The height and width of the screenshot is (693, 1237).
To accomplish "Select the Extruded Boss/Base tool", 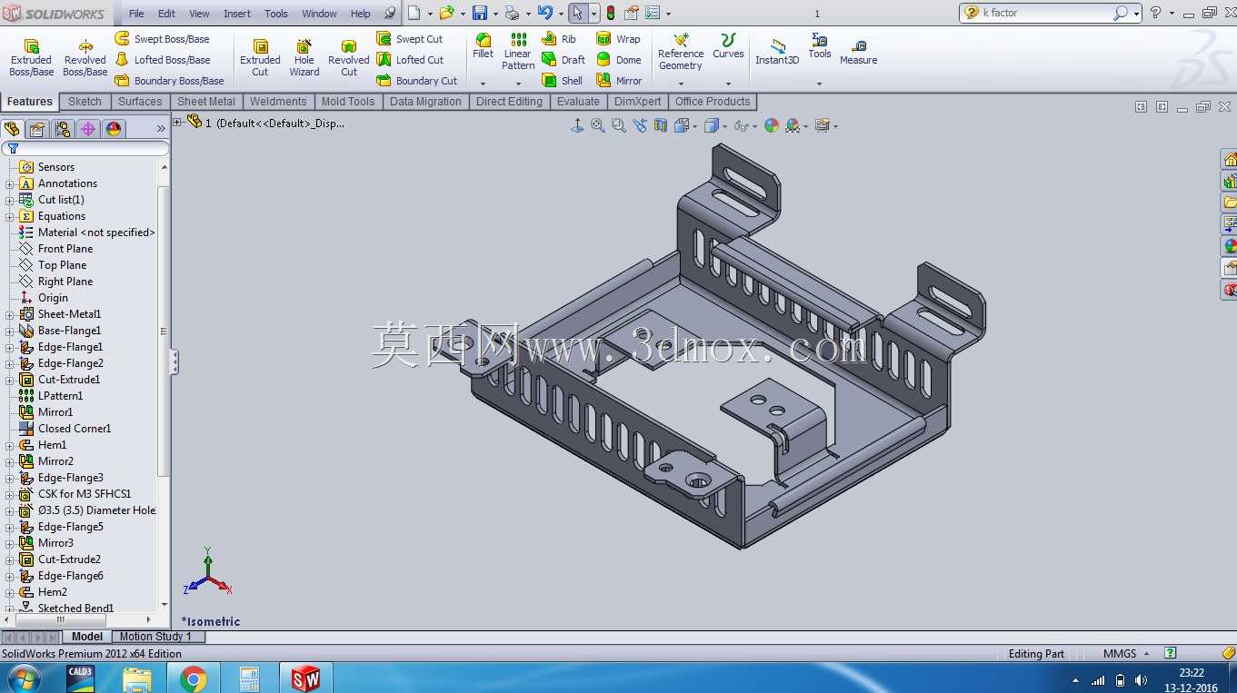I will tap(31, 58).
